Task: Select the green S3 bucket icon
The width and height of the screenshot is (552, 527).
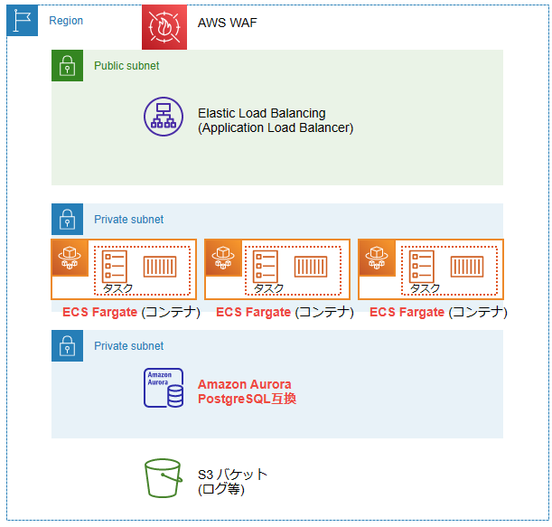Action: pyautogui.click(x=164, y=478)
